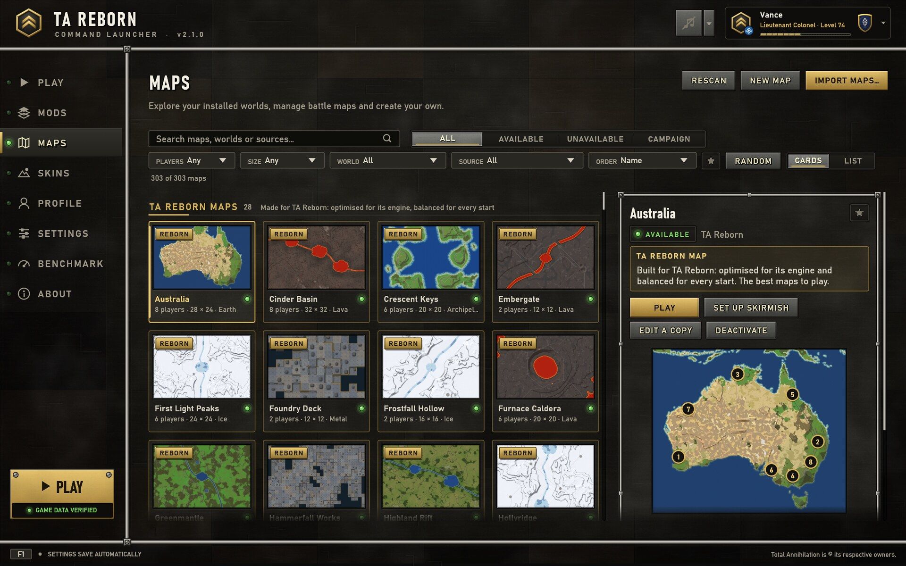Select the Unavailable filter tab
The width and height of the screenshot is (906, 566).
click(595, 139)
